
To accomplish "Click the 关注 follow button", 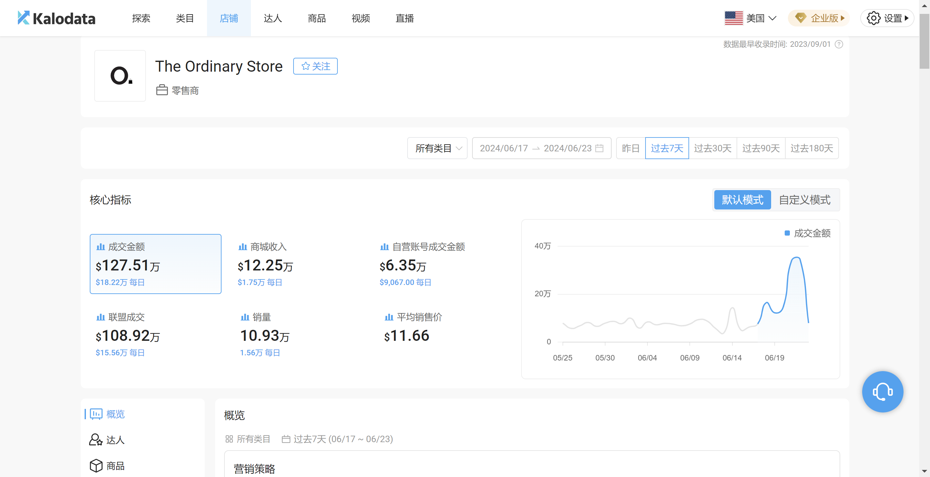I will pos(315,66).
